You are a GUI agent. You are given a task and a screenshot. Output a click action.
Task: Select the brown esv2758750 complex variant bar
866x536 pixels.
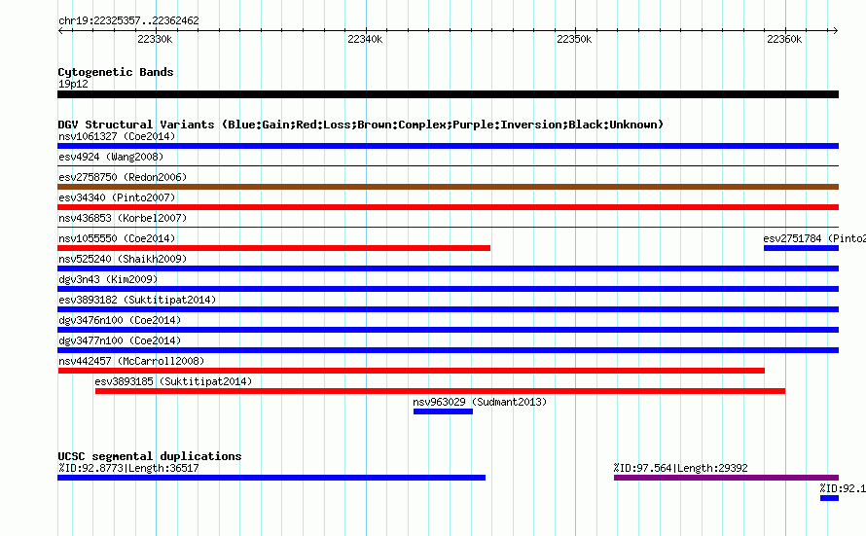[448, 187]
